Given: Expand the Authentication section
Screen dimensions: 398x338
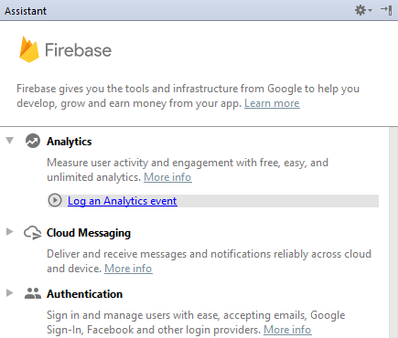Looking at the screenshot, I should point(10,293).
